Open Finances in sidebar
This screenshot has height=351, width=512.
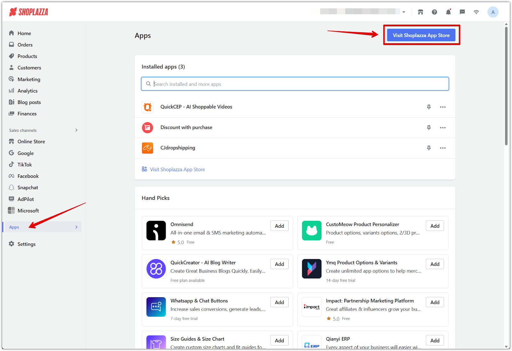click(x=27, y=114)
